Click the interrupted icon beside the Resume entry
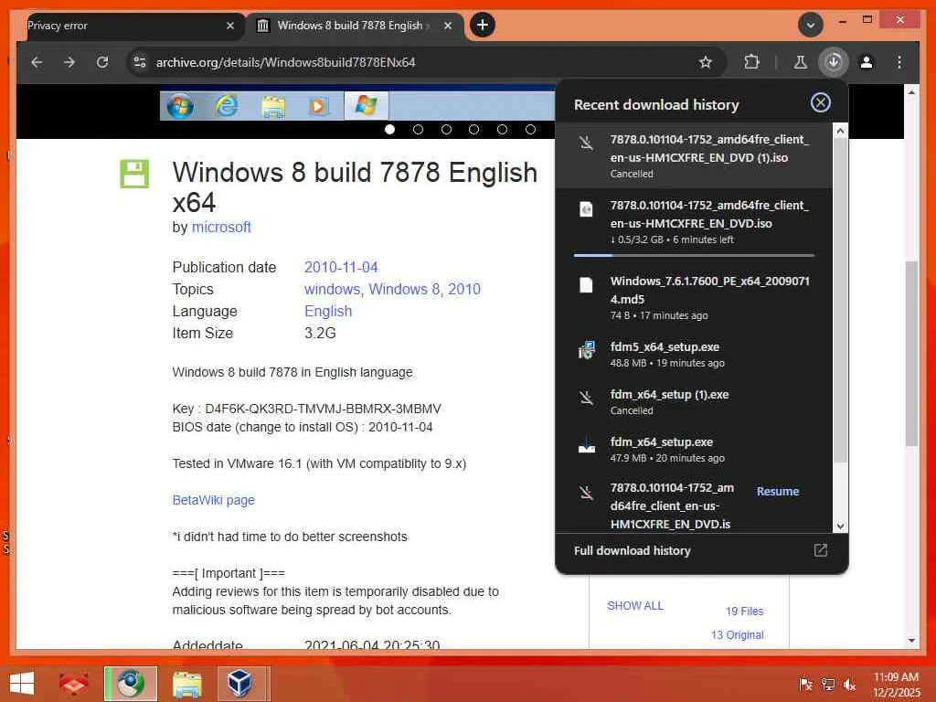Image resolution: width=936 pixels, height=702 pixels. [586, 493]
